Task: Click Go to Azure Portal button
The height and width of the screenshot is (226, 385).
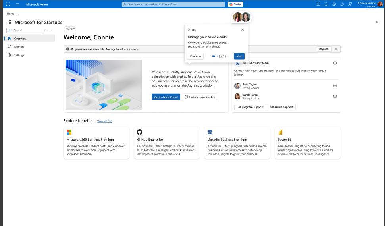Action: pos(166,97)
